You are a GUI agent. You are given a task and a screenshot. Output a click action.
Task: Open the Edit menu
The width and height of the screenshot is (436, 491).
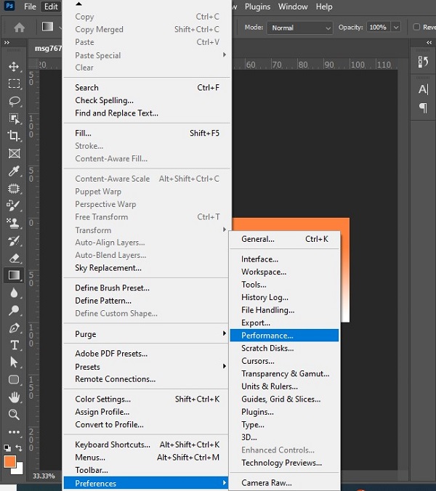51,7
